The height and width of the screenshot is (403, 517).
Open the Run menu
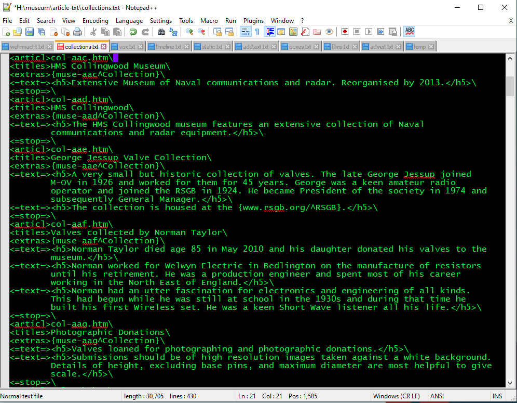pyautogui.click(x=230, y=20)
